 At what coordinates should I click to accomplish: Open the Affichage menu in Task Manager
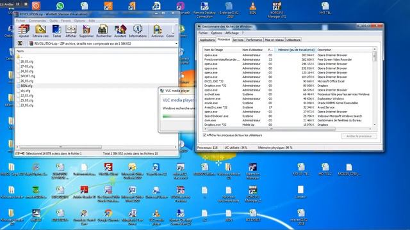pos(232,33)
